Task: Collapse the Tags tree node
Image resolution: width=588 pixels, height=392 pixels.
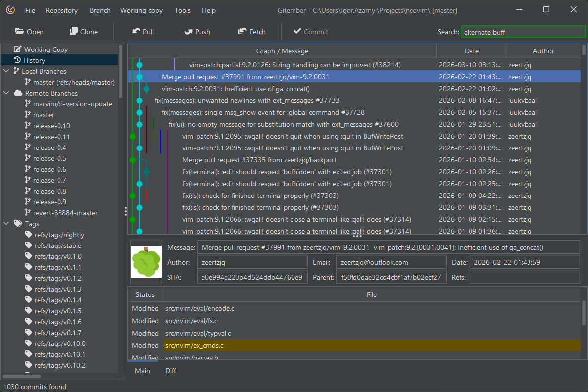Action: pyautogui.click(x=6, y=224)
